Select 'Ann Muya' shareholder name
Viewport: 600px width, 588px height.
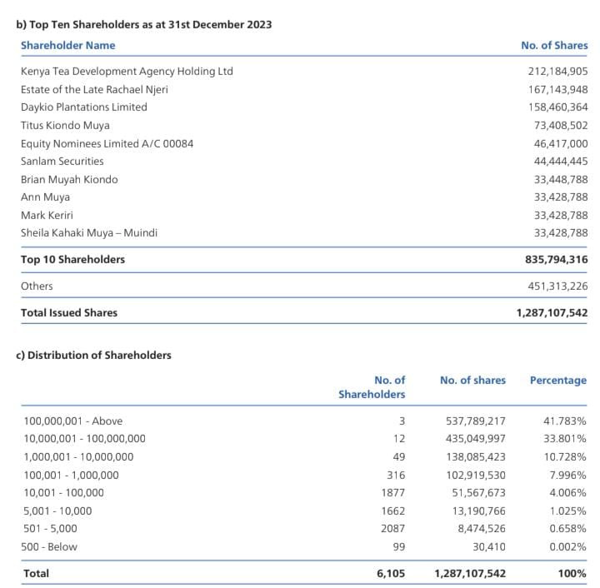(x=45, y=197)
